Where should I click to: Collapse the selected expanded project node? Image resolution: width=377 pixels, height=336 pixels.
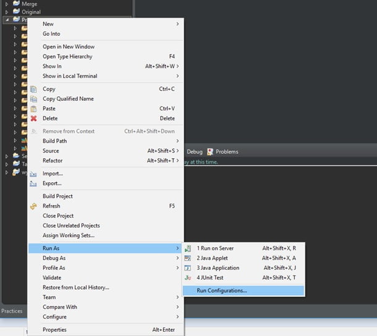(x=7, y=20)
